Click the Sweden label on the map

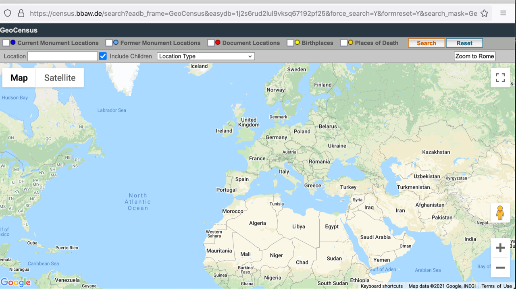click(297, 70)
